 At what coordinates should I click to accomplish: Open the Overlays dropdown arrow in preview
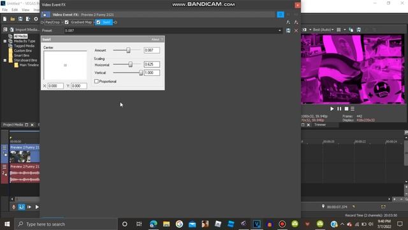(345, 30)
